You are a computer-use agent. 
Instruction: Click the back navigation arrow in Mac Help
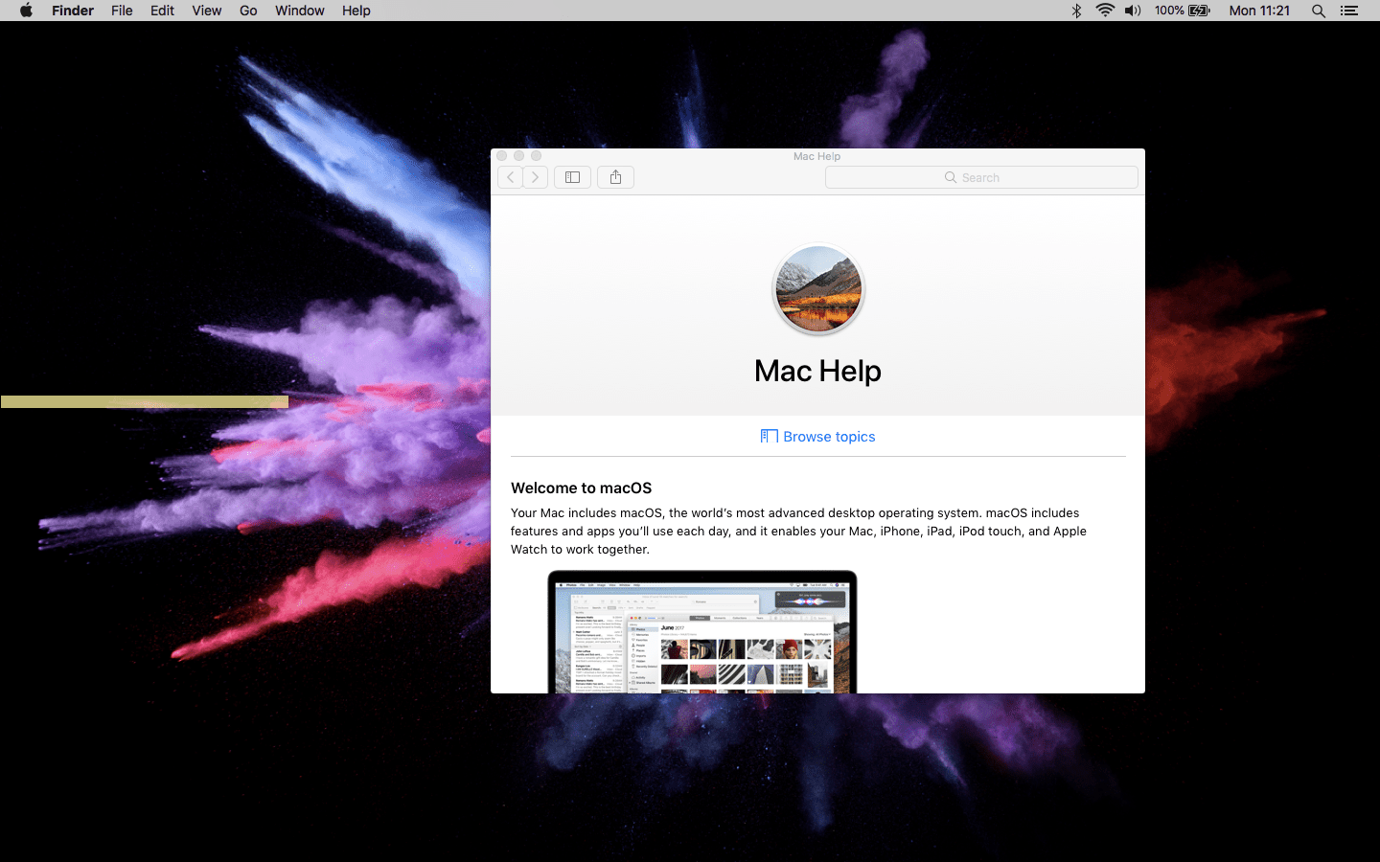click(x=510, y=177)
